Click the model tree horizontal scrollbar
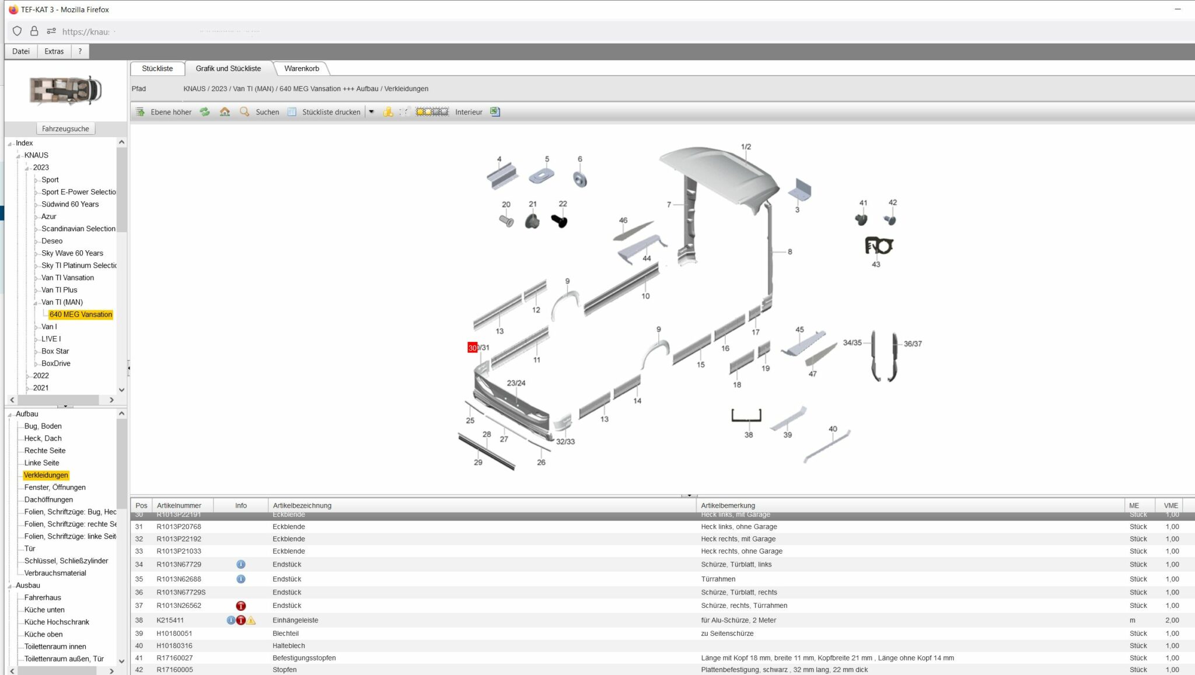The height and width of the screenshot is (675, 1195). (62, 400)
